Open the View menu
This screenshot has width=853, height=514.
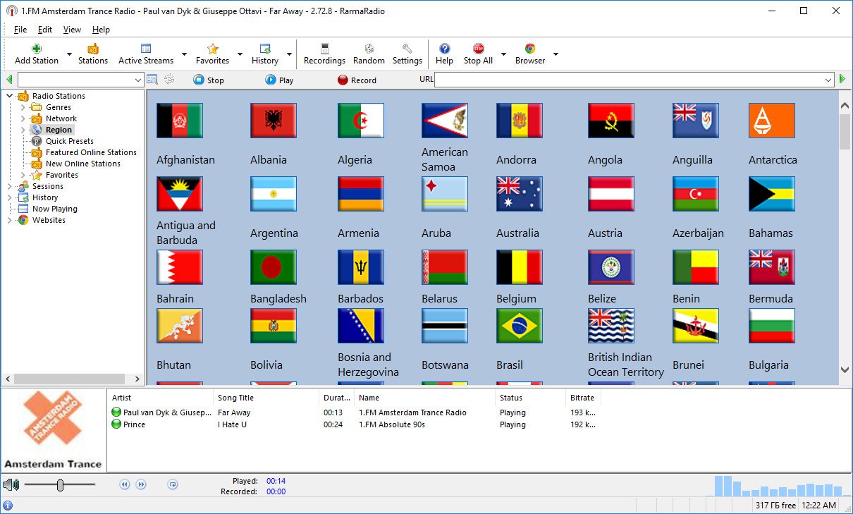(x=72, y=30)
